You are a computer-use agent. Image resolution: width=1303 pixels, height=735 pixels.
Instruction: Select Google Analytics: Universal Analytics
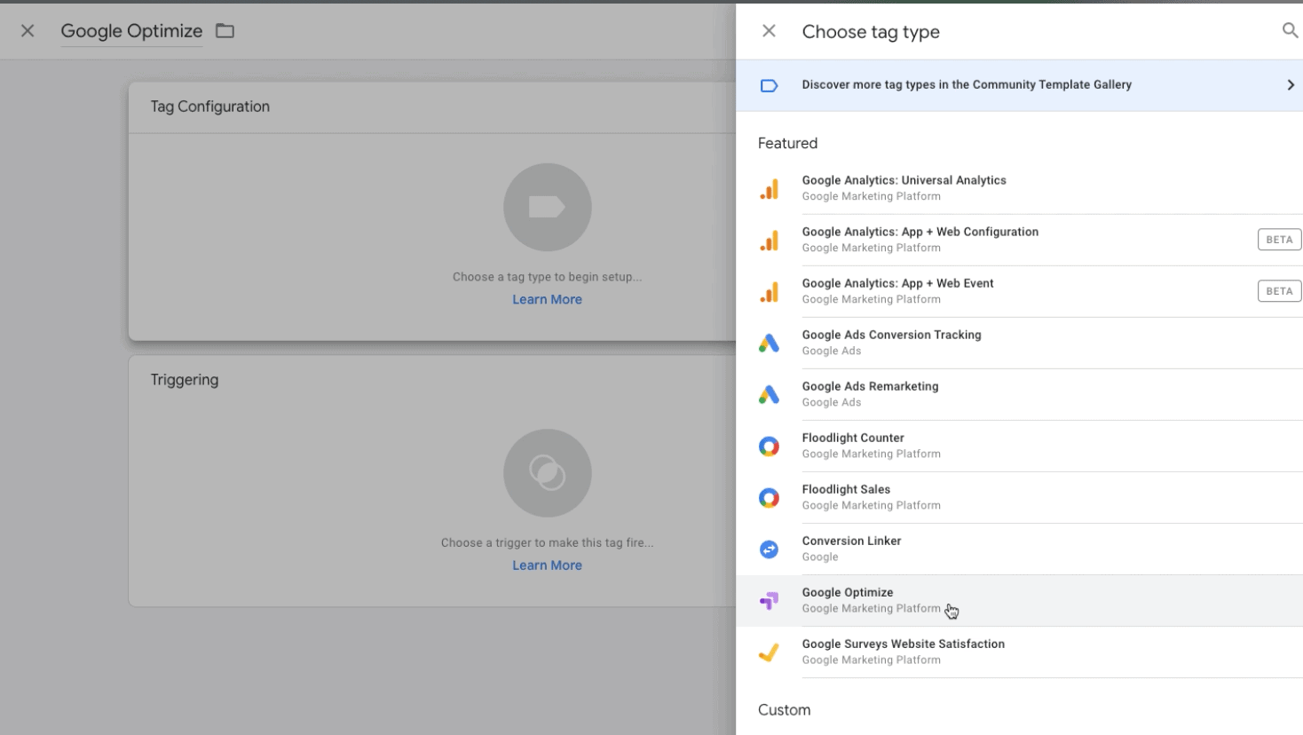click(x=1019, y=188)
